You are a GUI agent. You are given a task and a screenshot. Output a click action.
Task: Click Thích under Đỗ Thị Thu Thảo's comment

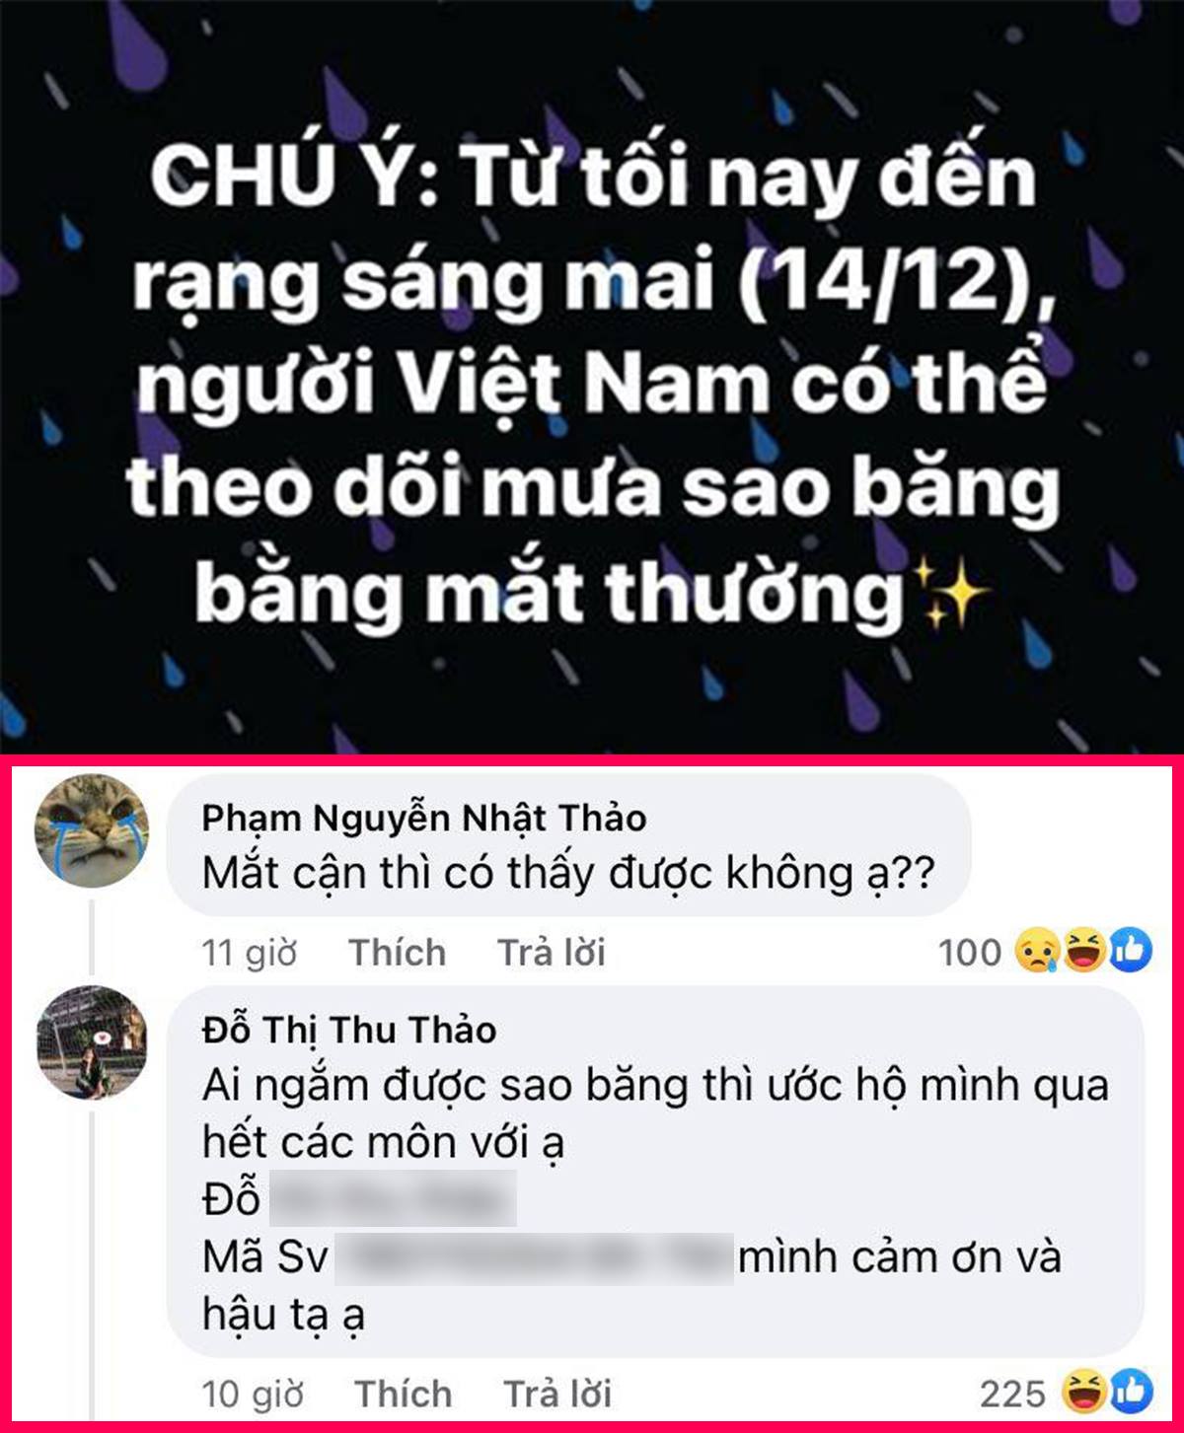[x=403, y=1394]
